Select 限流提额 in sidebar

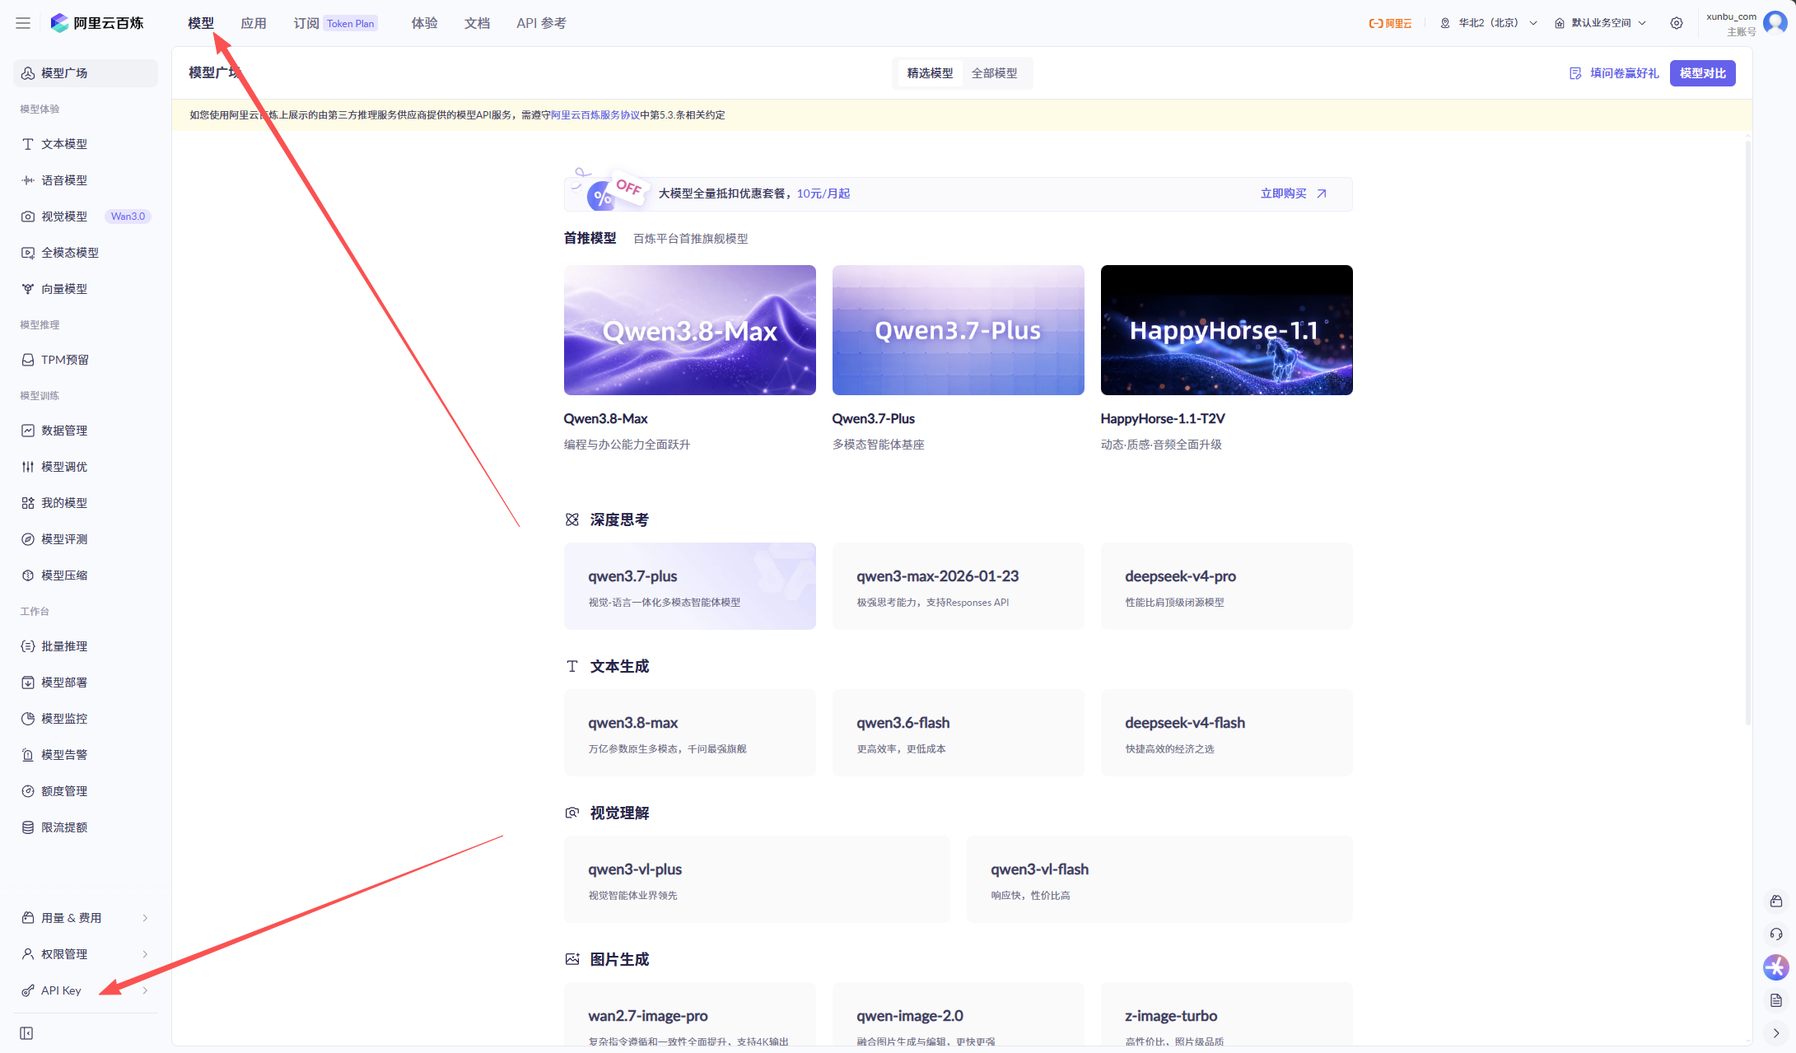[86, 827]
